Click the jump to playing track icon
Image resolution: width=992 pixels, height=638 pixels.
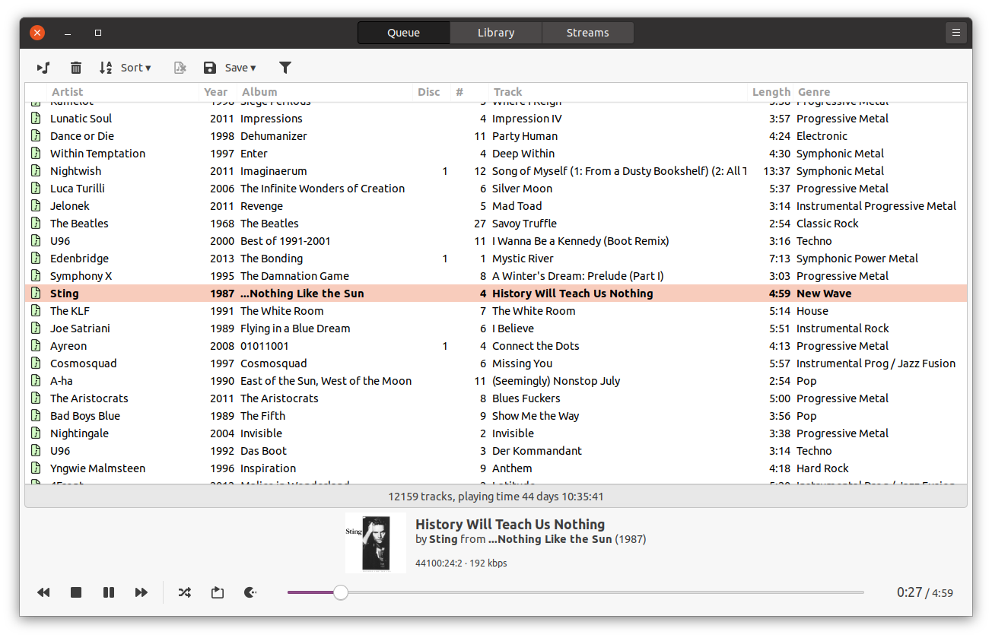[43, 68]
